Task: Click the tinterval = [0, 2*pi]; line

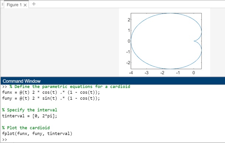Action: [30, 116]
